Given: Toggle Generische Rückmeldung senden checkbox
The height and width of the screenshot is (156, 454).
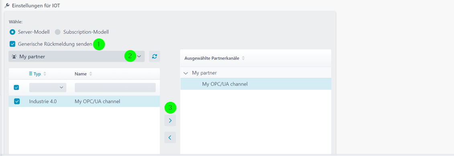Looking at the screenshot, I should tap(12, 44).
